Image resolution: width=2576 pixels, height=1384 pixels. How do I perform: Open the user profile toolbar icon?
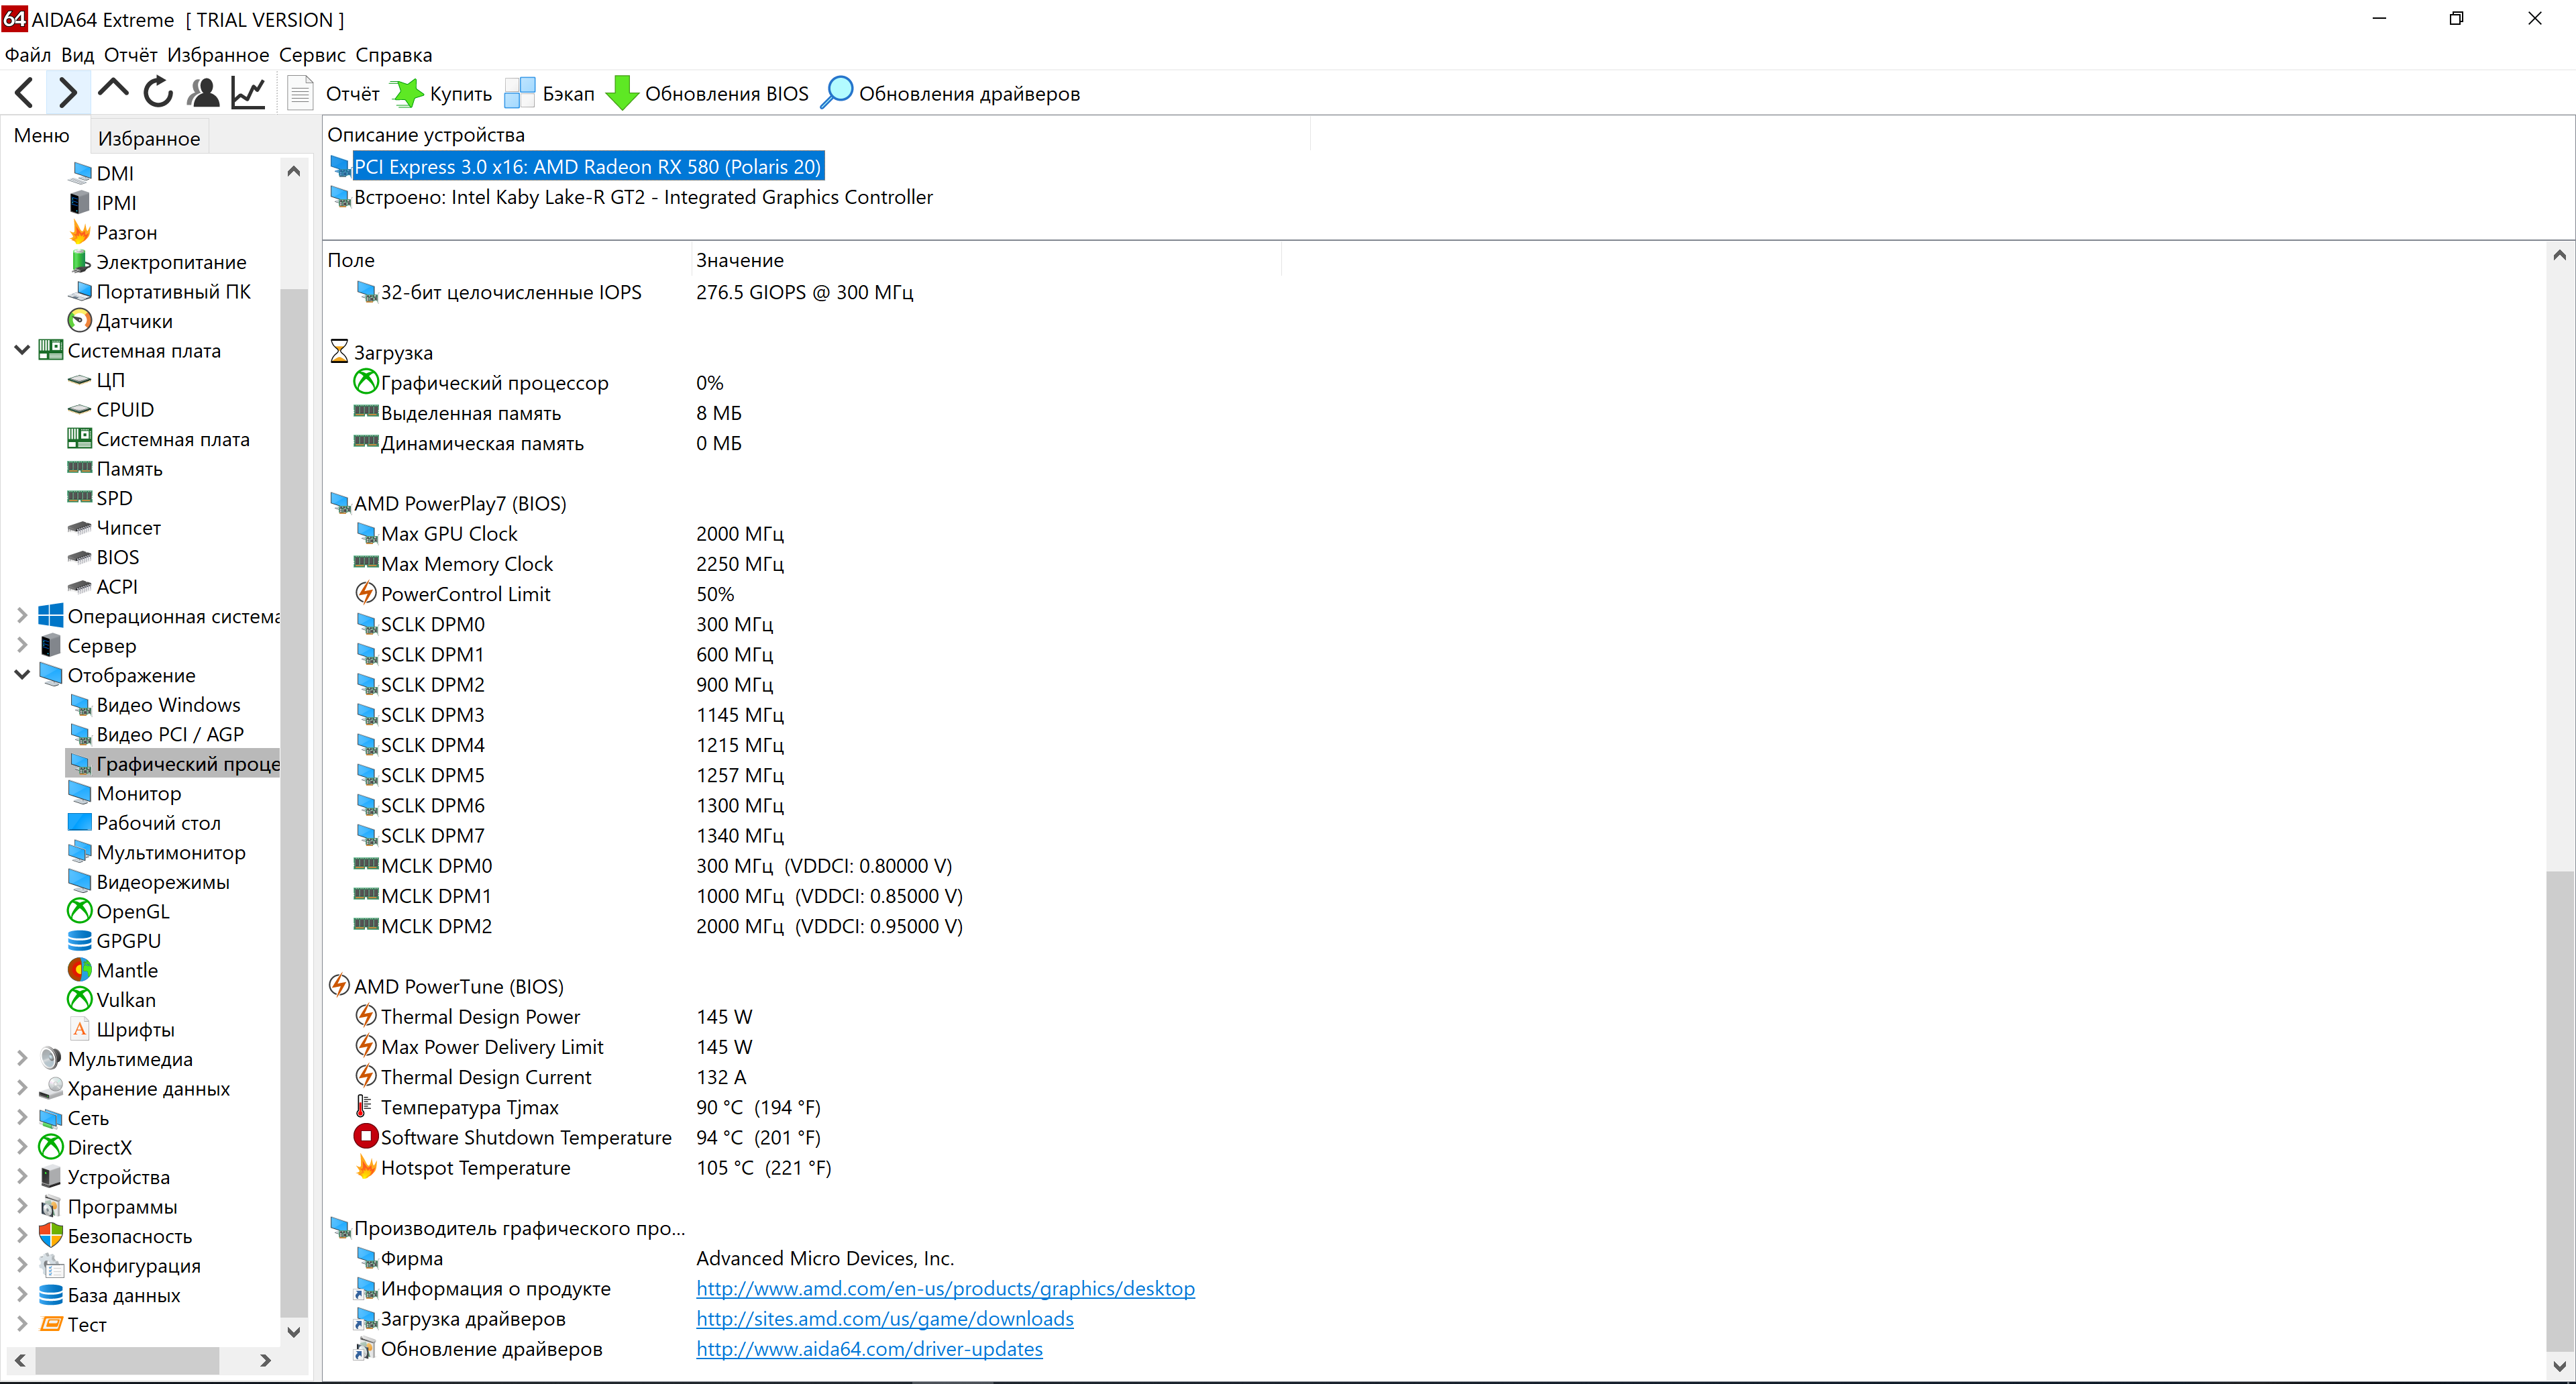203,93
